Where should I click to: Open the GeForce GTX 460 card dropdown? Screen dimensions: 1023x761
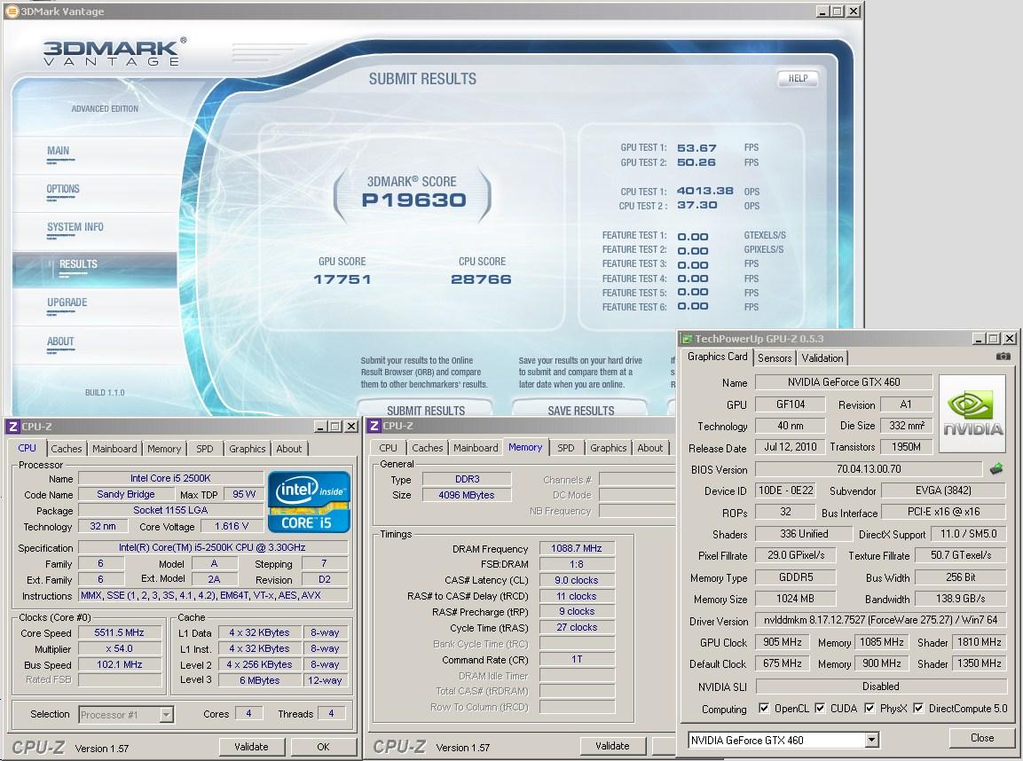point(871,740)
